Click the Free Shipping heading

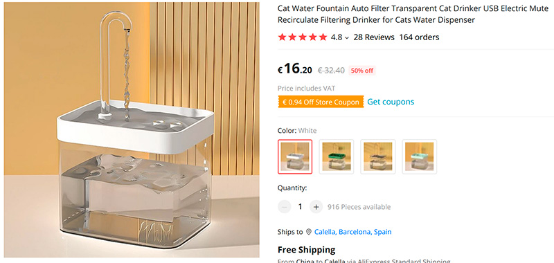click(306, 250)
